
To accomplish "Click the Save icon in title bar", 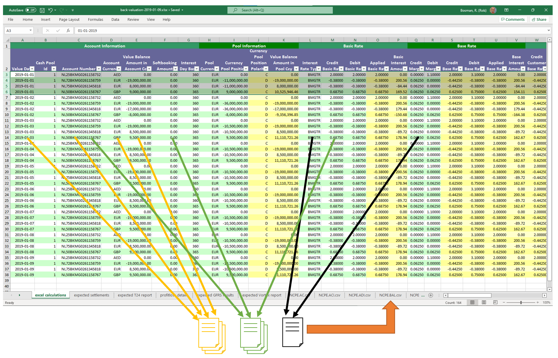I will click(x=42, y=10).
